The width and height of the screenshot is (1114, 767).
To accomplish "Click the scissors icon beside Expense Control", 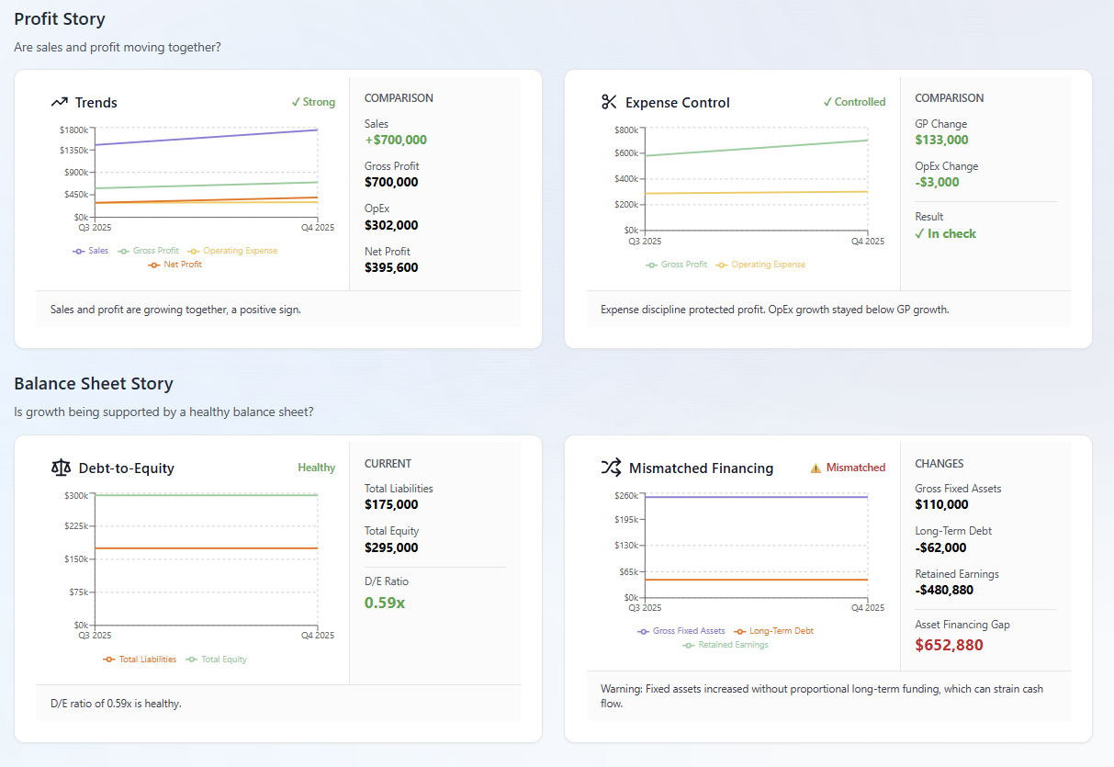I will 610,102.
